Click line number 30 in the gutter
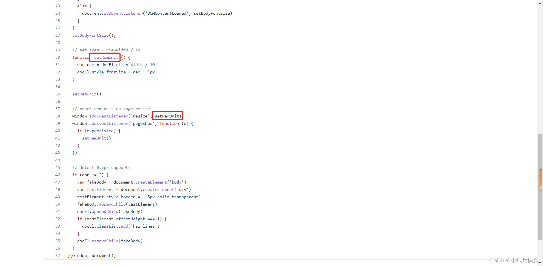Viewport: 543px width, 266px height. pos(58,57)
